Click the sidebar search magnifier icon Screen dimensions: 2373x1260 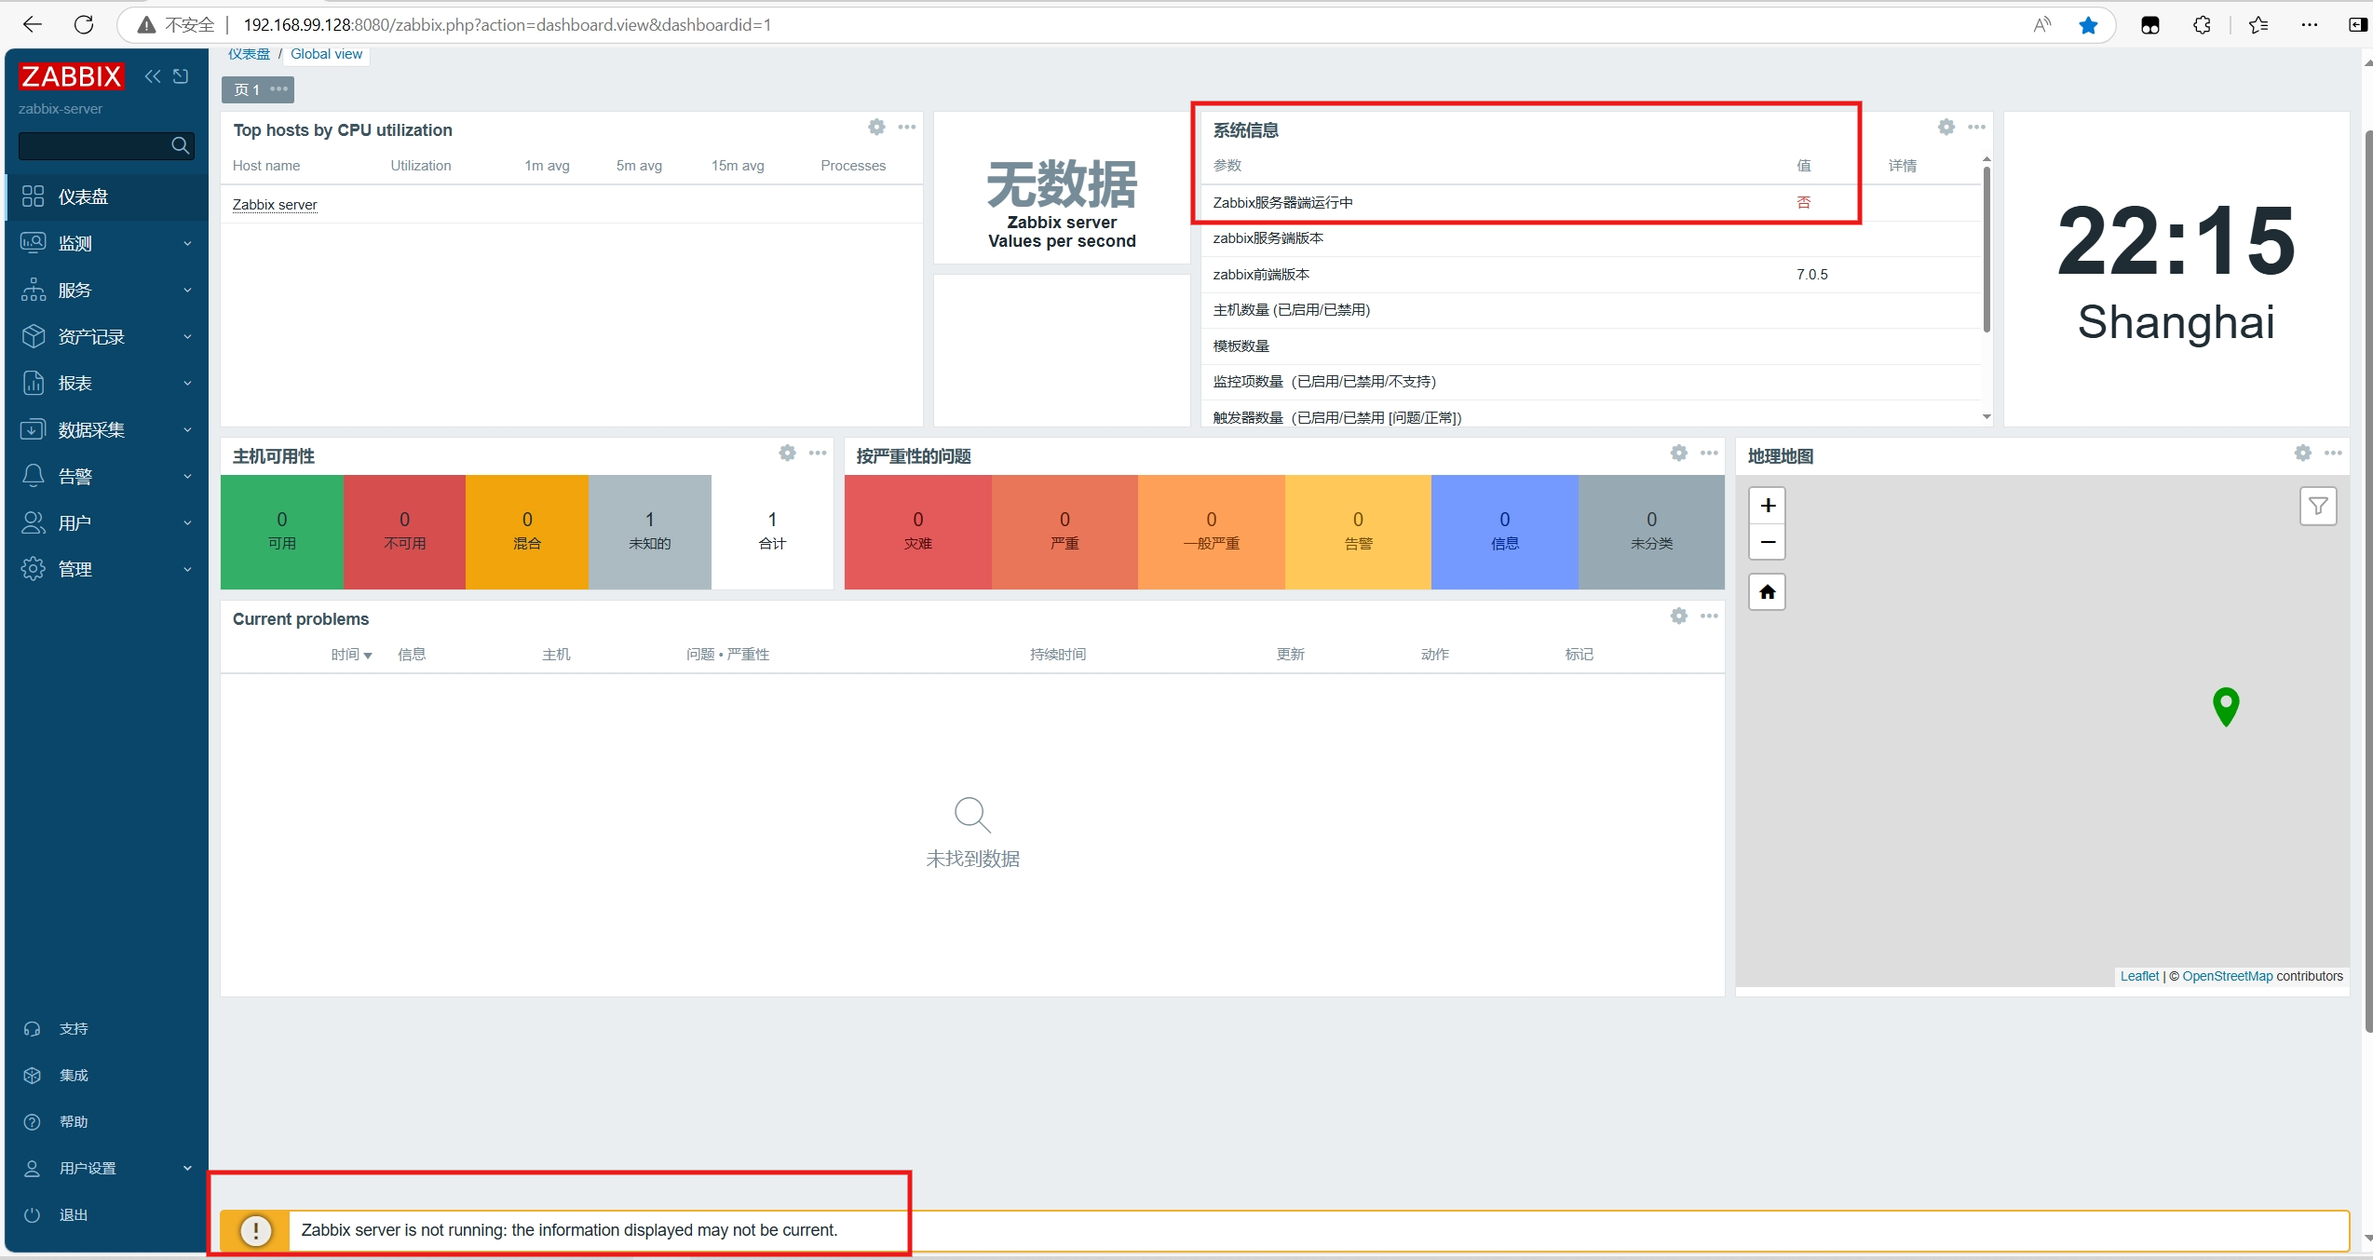pyautogui.click(x=181, y=145)
